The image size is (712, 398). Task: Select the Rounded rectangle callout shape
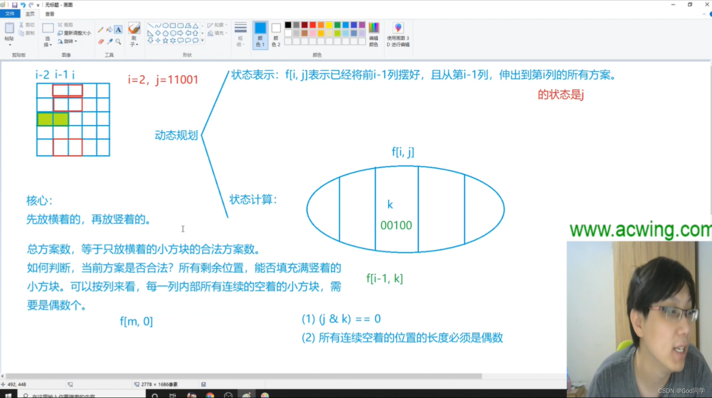180,41
